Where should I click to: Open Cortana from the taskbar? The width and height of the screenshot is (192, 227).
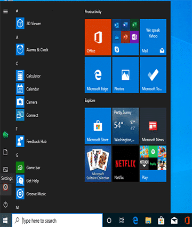pos(109,221)
